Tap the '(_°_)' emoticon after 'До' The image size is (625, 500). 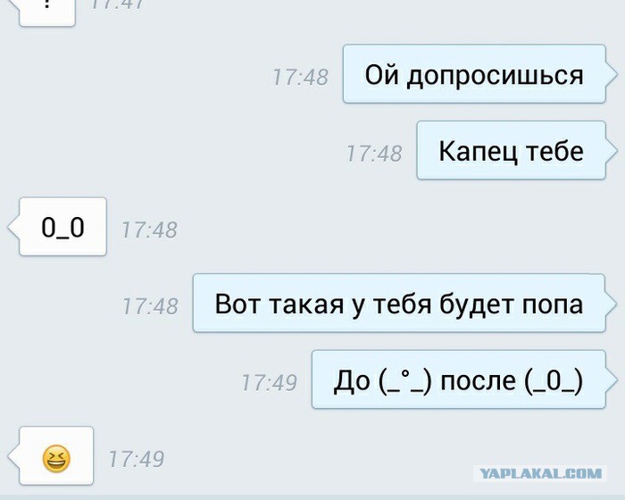[404, 381]
